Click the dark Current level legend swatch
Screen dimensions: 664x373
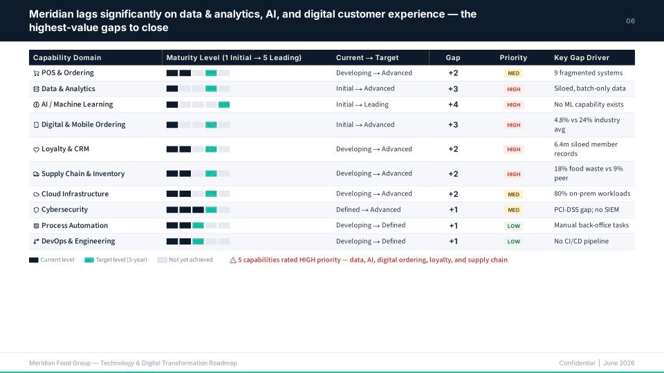(x=33, y=260)
